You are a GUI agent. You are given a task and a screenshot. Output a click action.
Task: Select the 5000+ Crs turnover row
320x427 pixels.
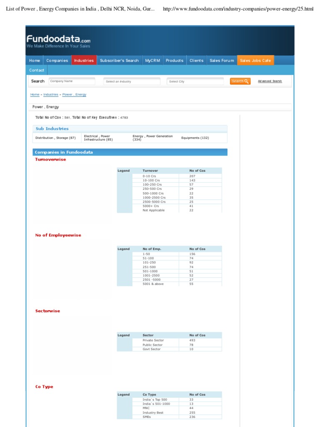[177, 206]
